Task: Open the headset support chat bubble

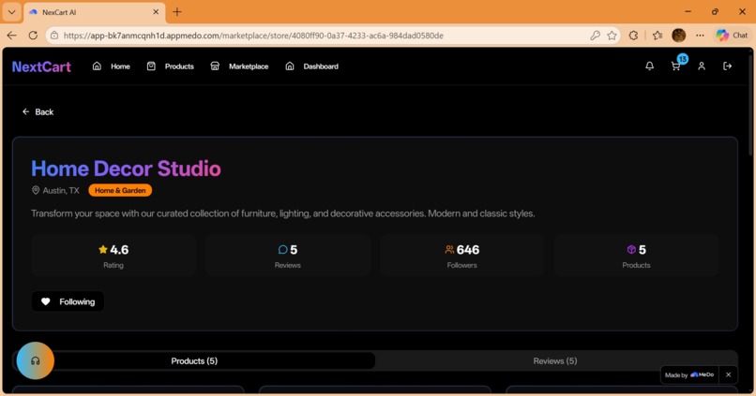Action: [36, 360]
